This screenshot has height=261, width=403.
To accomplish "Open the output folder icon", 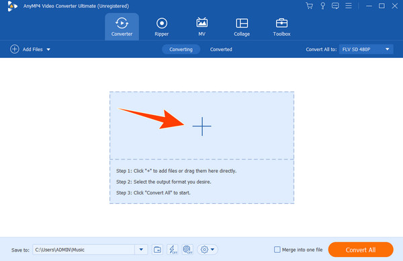I will 157,250.
